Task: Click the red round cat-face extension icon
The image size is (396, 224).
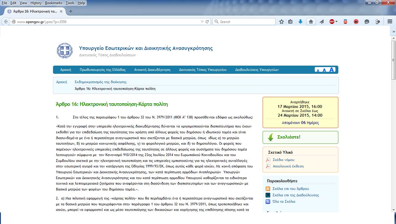Action: [x=356, y=22]
